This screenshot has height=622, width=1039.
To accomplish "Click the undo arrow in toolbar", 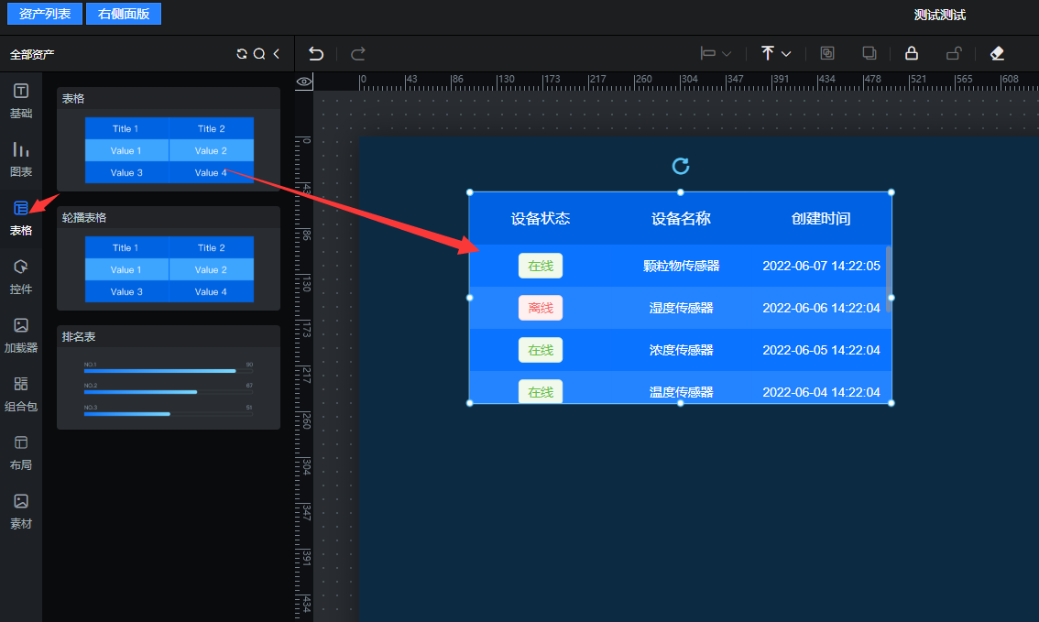I will 316,54.
